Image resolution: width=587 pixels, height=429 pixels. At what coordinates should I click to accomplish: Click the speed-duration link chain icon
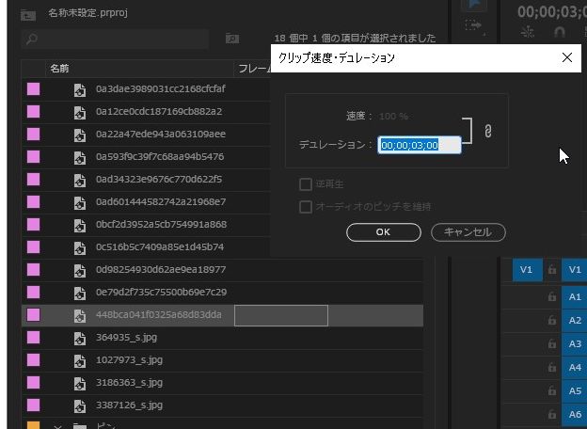point(488,132)
